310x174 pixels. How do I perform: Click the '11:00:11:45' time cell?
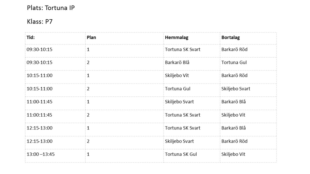click(x=39, y=115)
